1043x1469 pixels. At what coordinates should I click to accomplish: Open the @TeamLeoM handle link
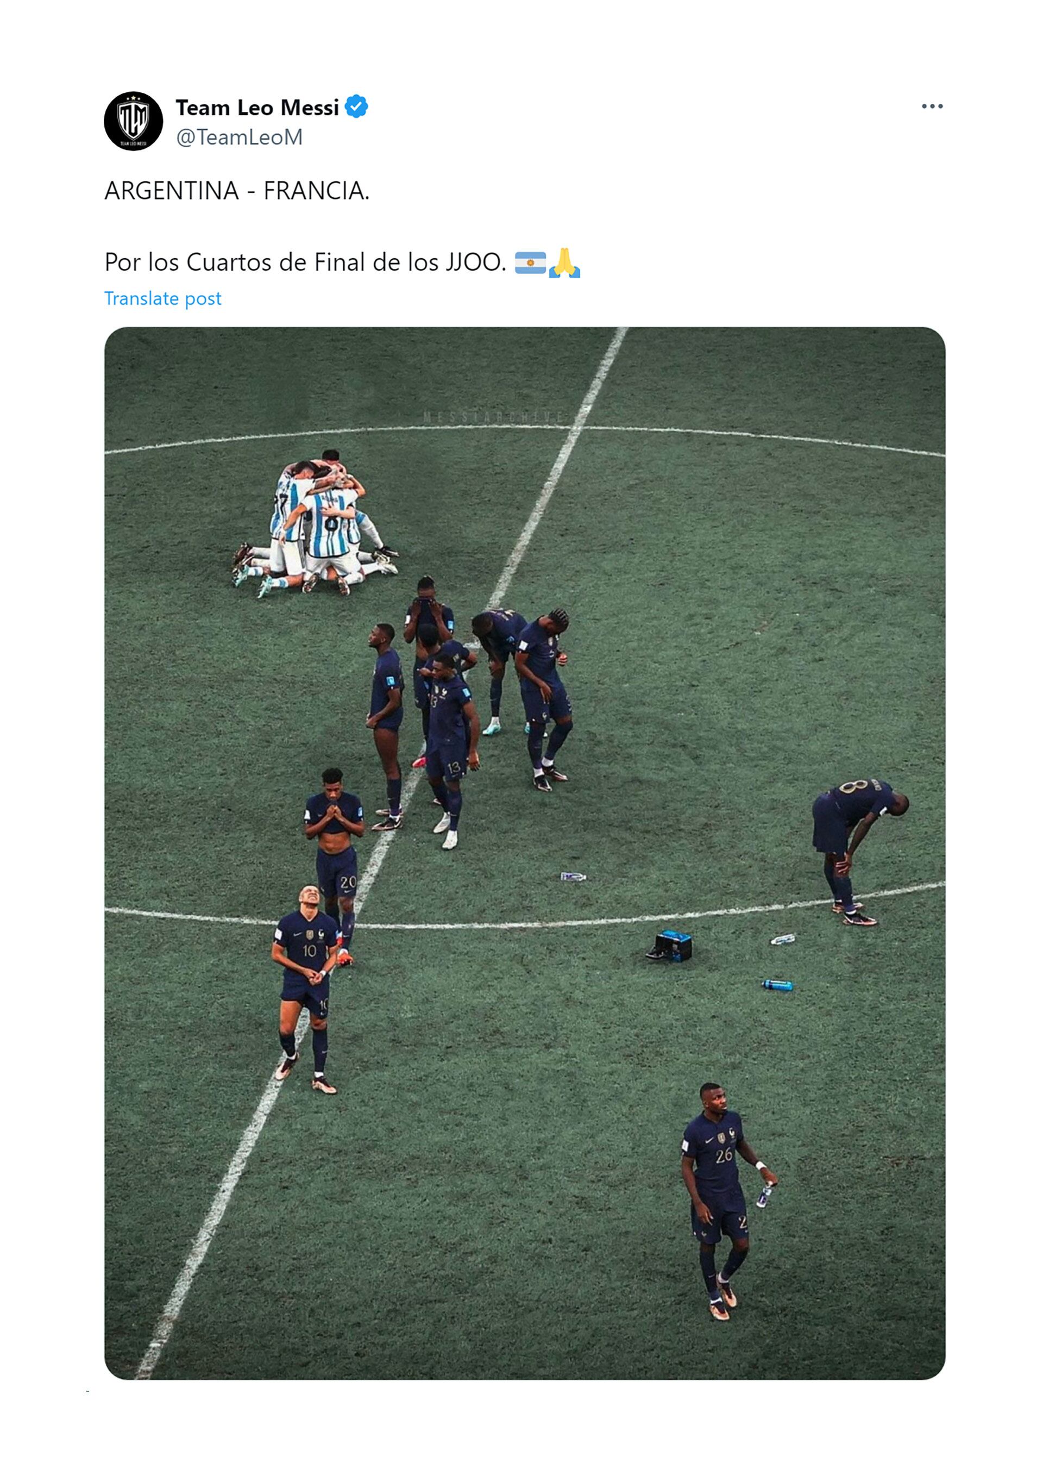(239, 137)
